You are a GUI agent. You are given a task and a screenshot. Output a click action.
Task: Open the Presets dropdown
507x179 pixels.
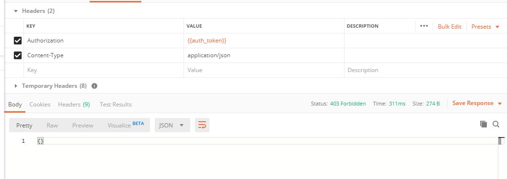click(x=485, y=27)
